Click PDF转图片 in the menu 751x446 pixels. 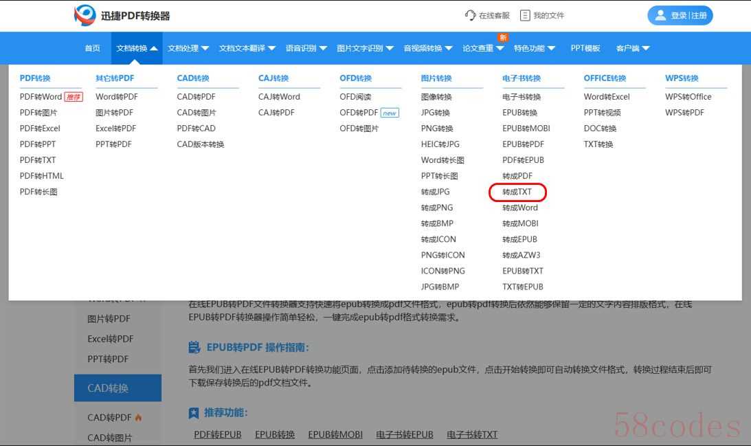click(x=38, y=113)
